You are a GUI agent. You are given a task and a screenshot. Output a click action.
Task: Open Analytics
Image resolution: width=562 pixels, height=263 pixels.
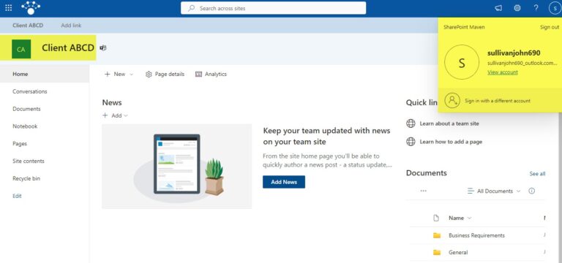(211, 74)
